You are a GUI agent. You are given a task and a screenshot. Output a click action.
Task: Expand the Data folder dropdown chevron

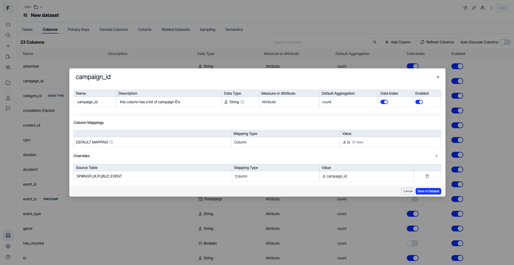pyautogui.click(x=41, y=7)
